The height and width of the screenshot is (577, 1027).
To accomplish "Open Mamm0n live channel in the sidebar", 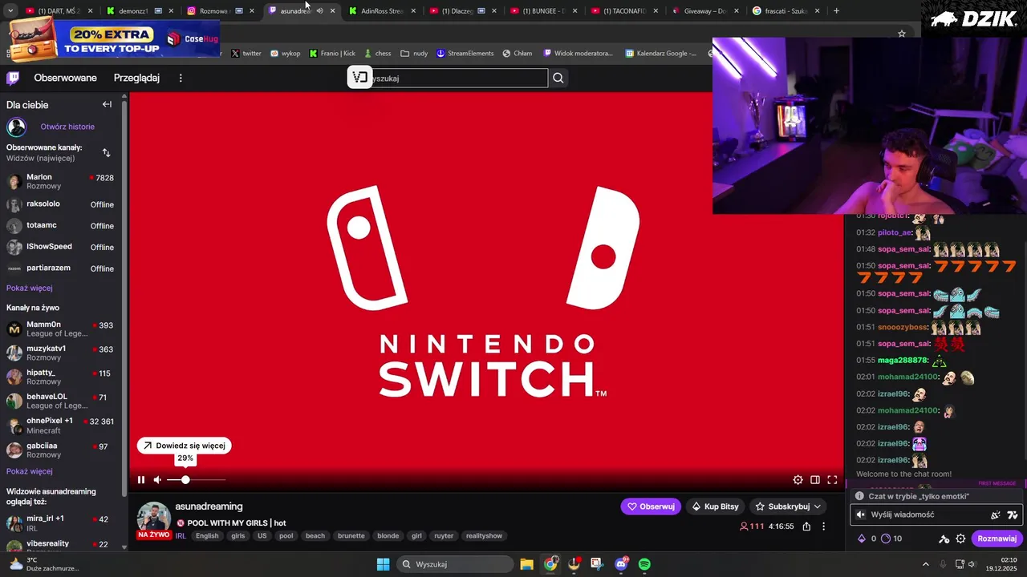I will click(x=61, y=329).
